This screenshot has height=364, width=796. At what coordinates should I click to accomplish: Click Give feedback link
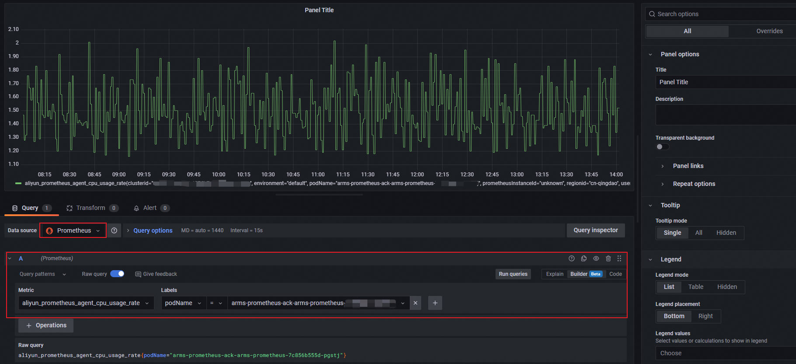156,274
